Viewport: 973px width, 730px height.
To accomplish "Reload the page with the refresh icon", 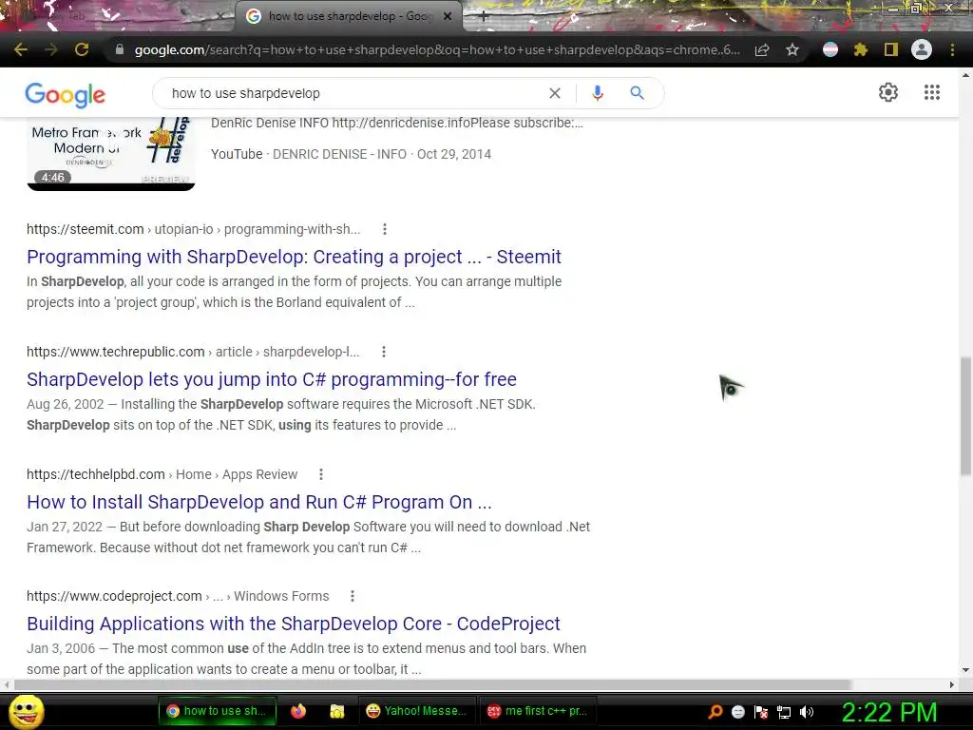I will tap(82, 49).
